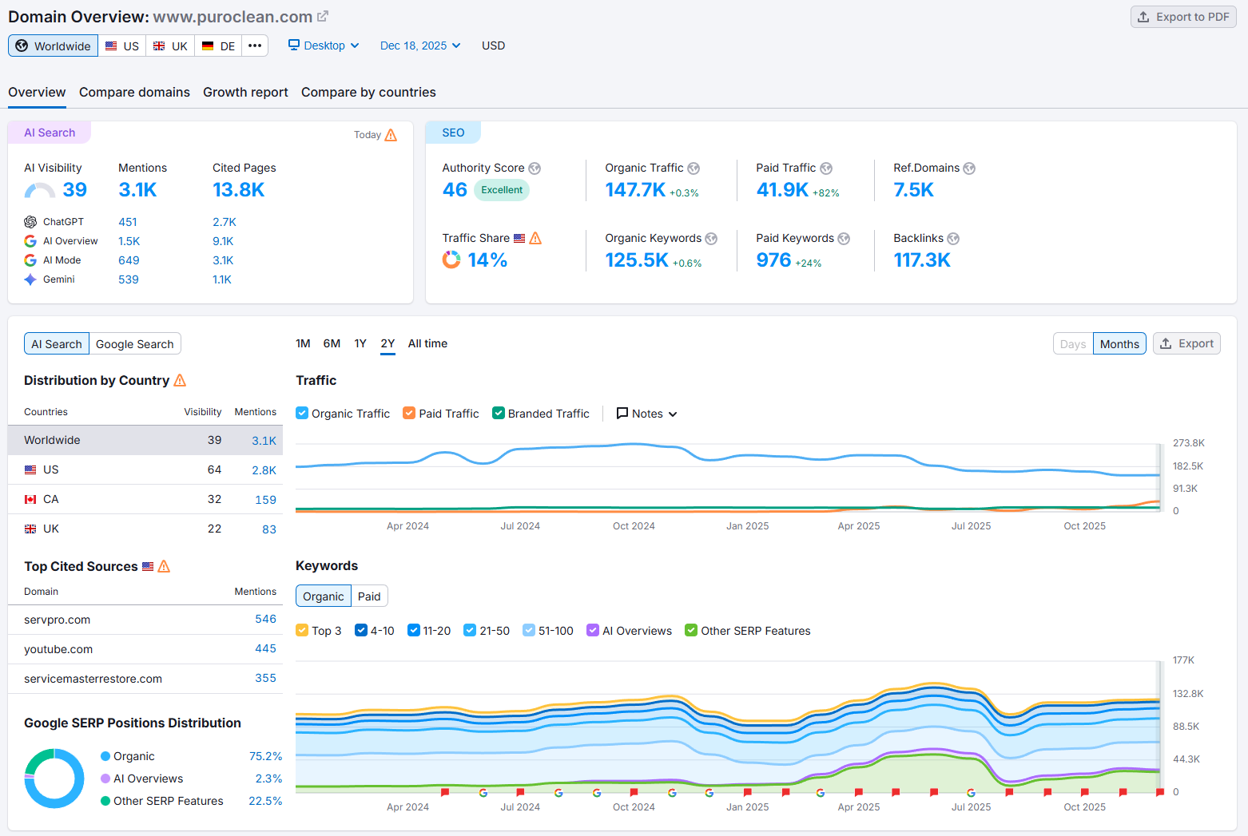Switch to the Compare domains tab
Image resolution: width=1248 pixels, height=836 pixels.
coord(134,93)
